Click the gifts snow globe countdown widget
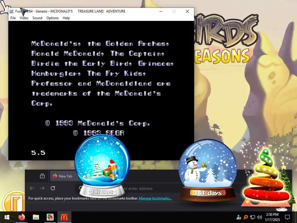297x223 pixels. (102, 166)
